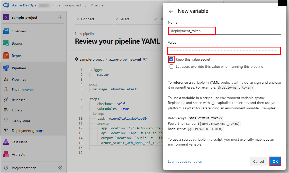Click line number 17 in the editor

pos(80,152)
